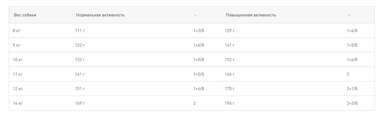
Task: Select the "10 кг" weight cell
Action: click(18, 59)
